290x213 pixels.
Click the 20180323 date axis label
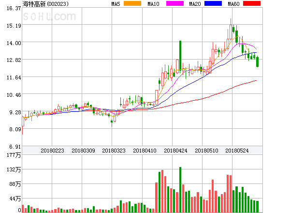click(114, 151)
